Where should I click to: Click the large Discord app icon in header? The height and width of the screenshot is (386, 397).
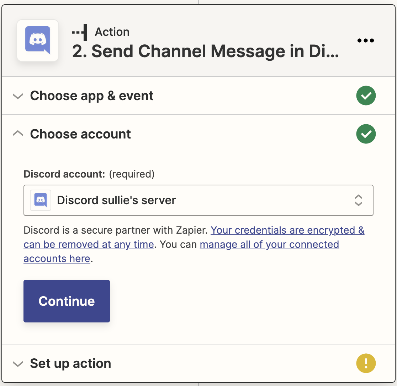click(x=38, y=40)
